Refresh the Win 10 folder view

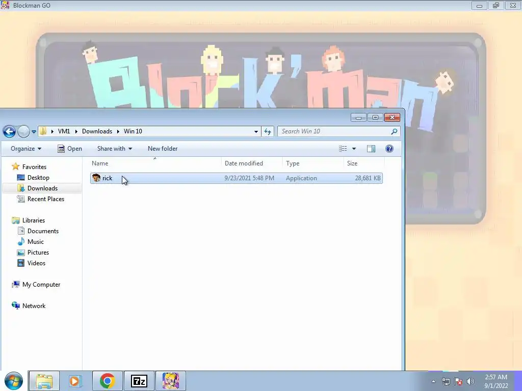[x=267, y=131]
